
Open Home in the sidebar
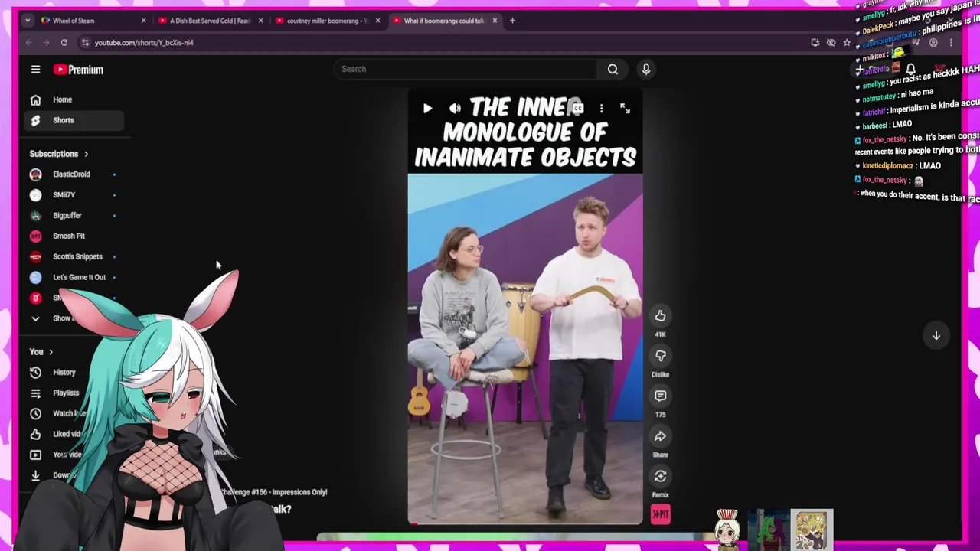[x=74, y=99]
